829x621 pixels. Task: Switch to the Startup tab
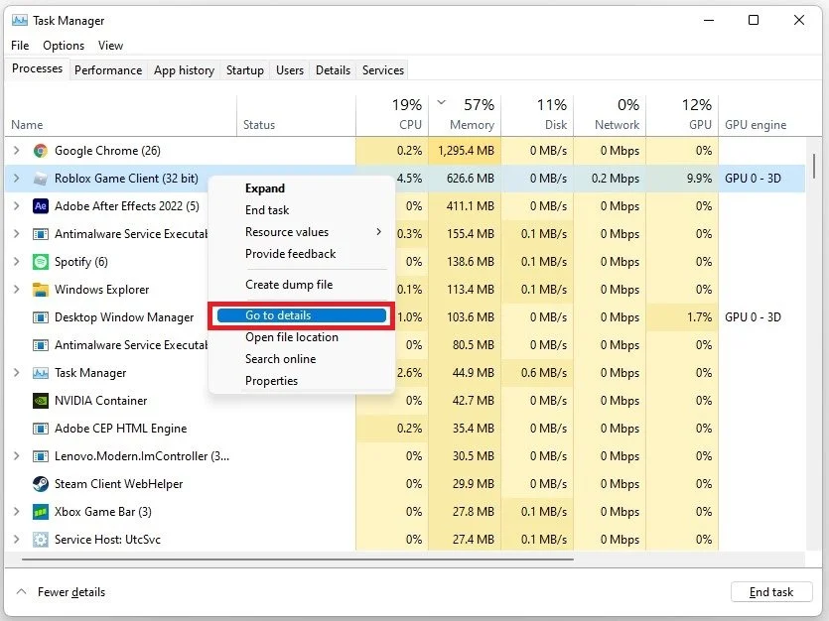click(x=245, y=70)
